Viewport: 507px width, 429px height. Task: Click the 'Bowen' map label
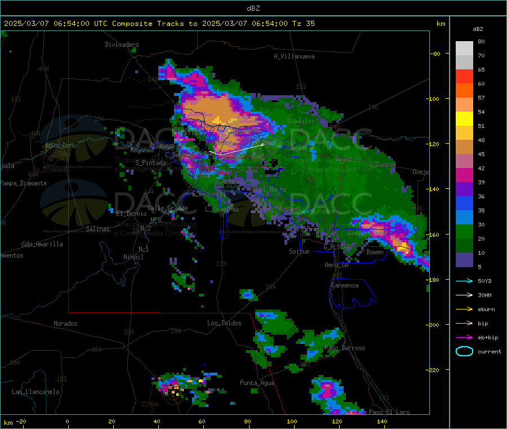pos(375,252)
